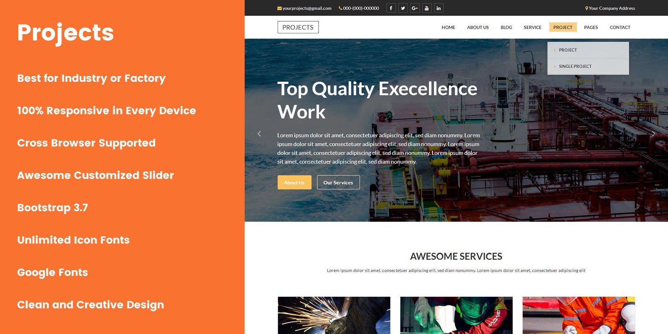
Task: Click the AWESOME SERVICES section heading
Action: pyautogui.click(x=456, y=256)
